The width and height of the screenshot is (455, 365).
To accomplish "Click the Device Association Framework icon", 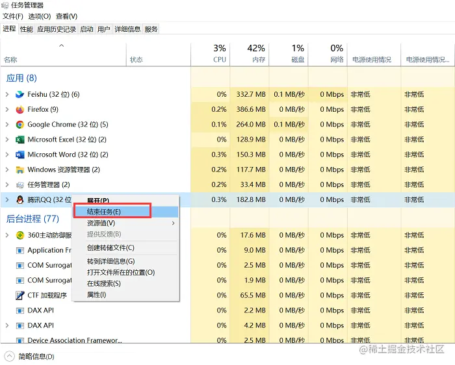I will [x=19, y=340].
